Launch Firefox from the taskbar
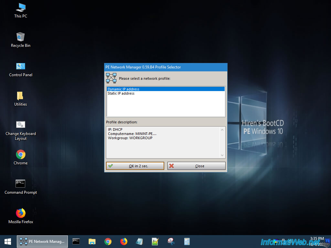Viewport: 331px width, 248px height. tap(124, 242)
